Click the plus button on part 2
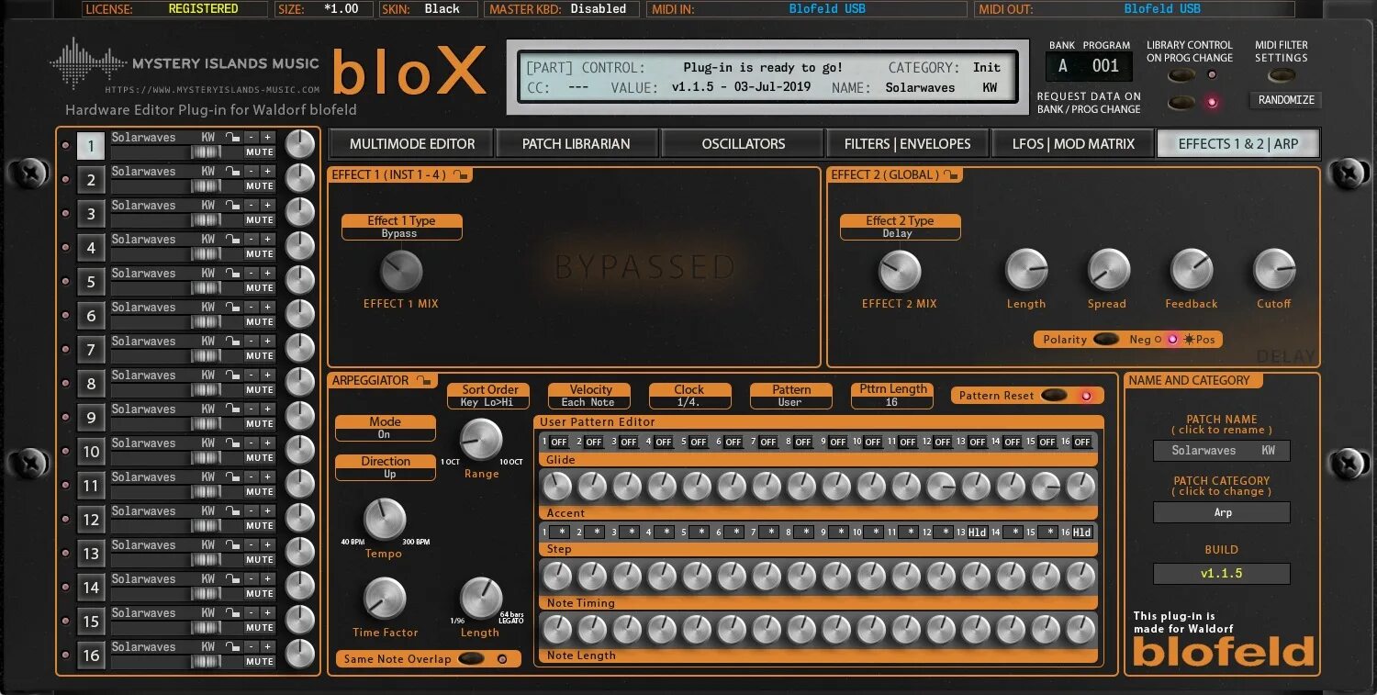The height and width of the screenshot is (695, 1377). click(x=267, y=172)
